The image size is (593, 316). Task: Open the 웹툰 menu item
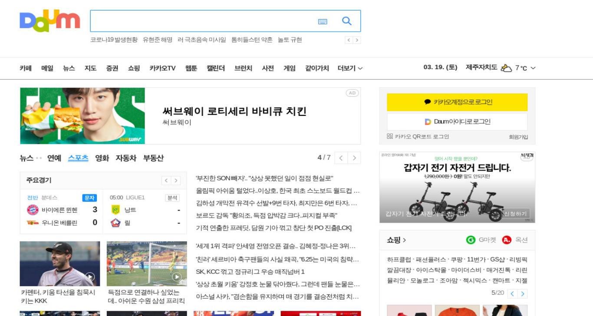(x=191, y=68)
